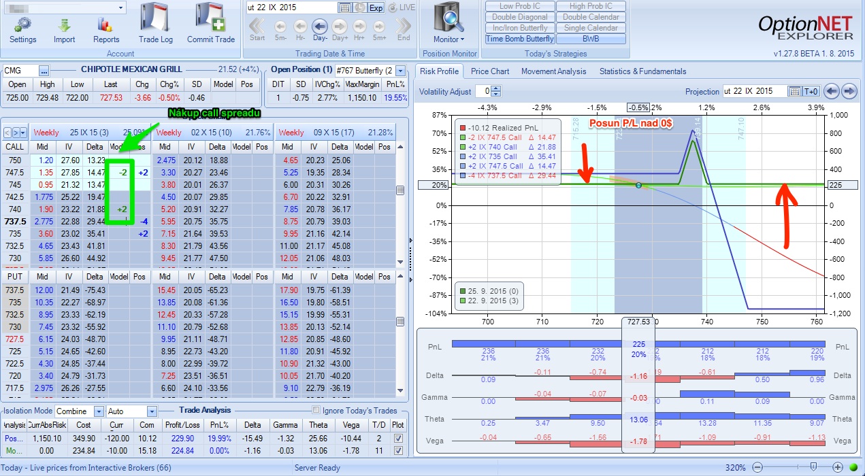Click the clock time icon
Image resolution: width=865 pixels, height=476 pixels.
pyautogui.click(x=359, y=7)
